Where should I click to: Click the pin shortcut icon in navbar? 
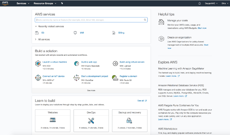pos(62,3)
